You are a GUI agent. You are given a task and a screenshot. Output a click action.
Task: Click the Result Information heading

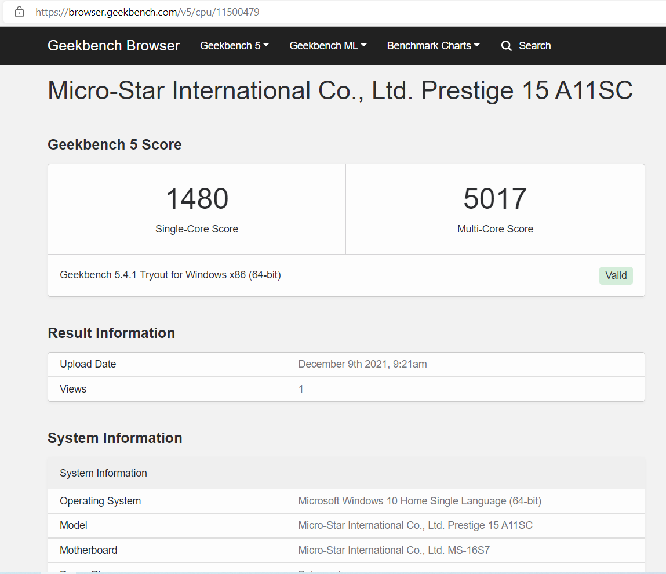pyautogui.click(x=111, y=333)
